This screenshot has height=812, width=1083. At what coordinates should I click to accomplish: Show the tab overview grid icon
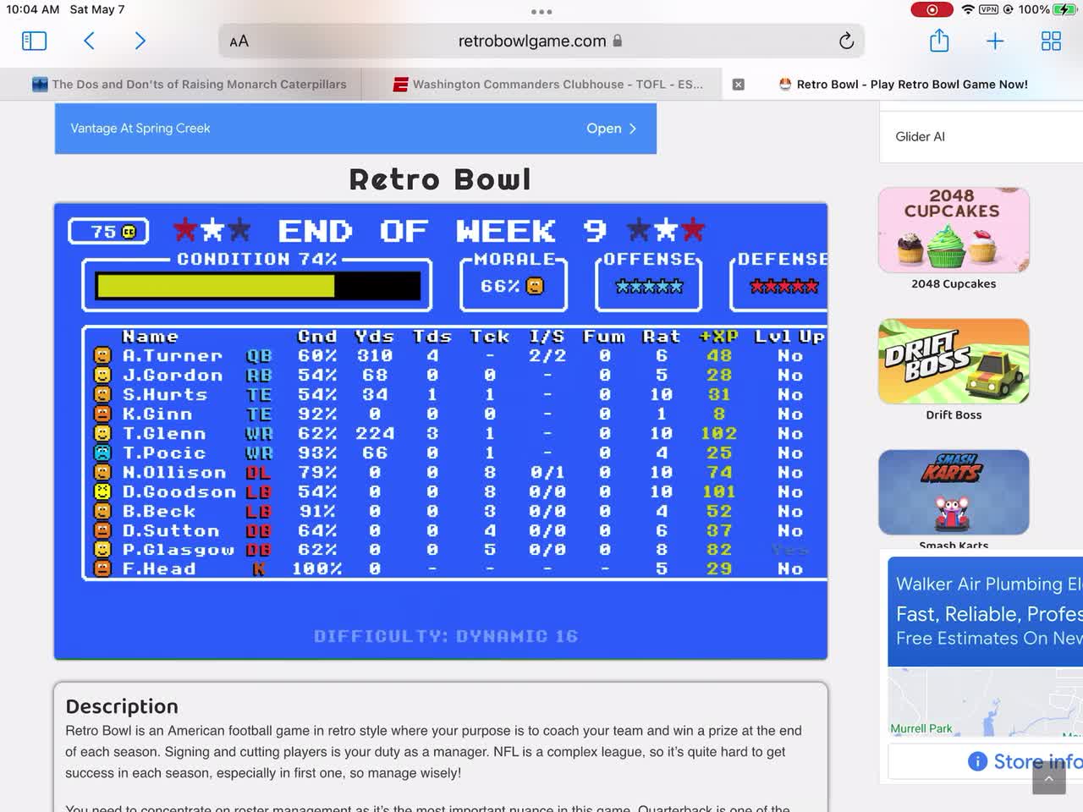(x=1051, y=41)
